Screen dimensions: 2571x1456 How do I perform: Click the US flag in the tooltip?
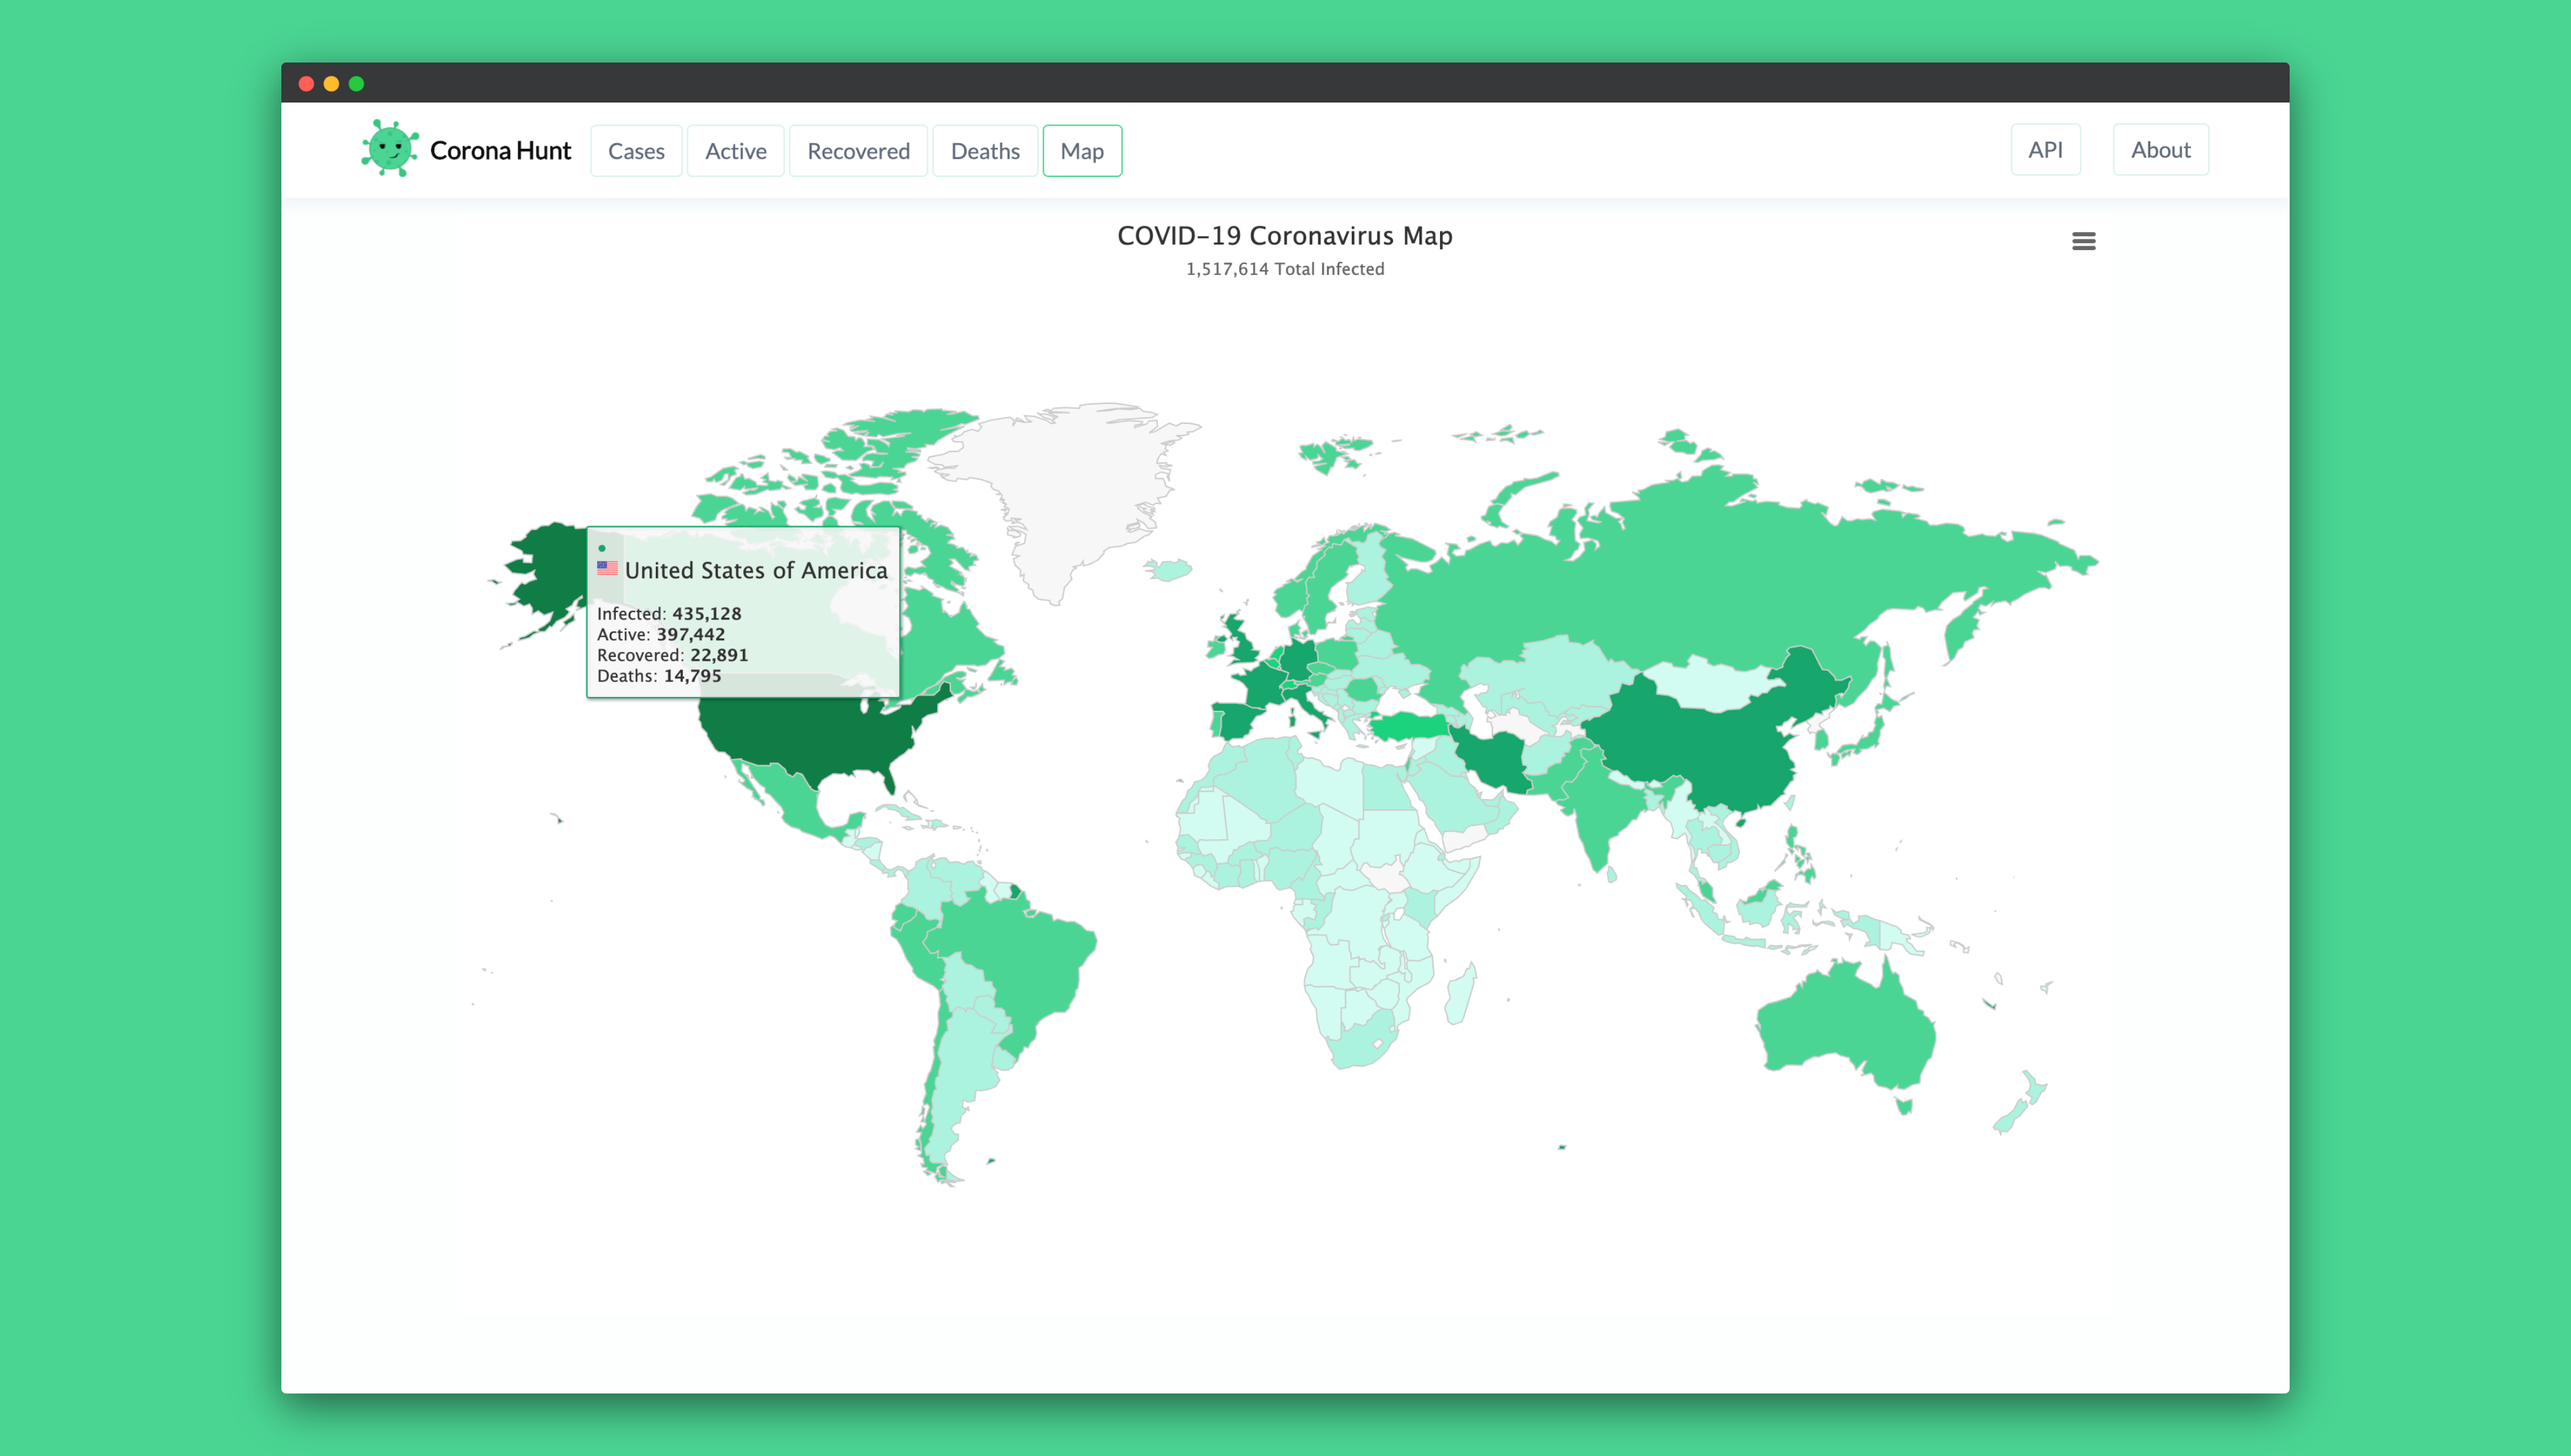point(607,568)
